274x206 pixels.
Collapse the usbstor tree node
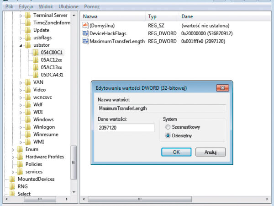(21, 45)
